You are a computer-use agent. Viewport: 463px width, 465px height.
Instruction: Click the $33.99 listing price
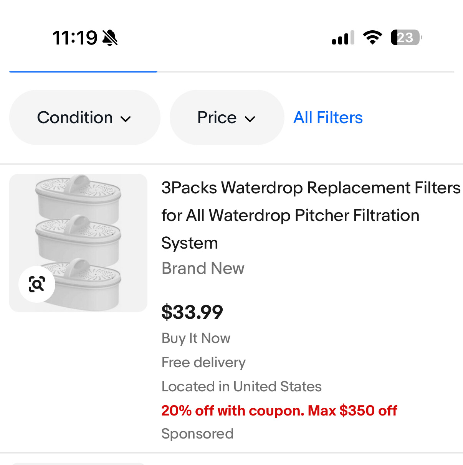click(192, 312)
